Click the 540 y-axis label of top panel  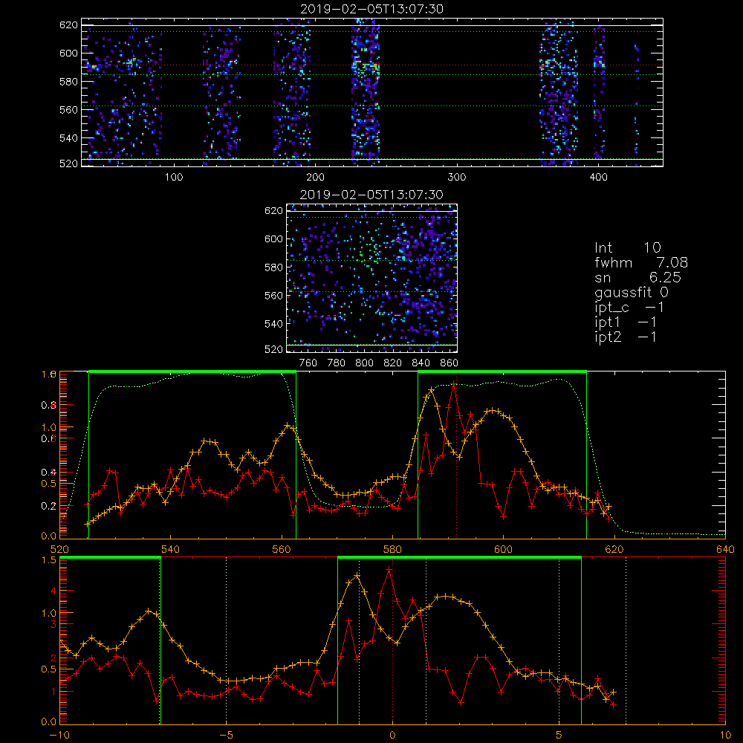point(68,138)
